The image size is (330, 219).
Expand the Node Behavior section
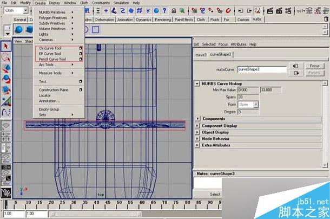coord(197,139)
